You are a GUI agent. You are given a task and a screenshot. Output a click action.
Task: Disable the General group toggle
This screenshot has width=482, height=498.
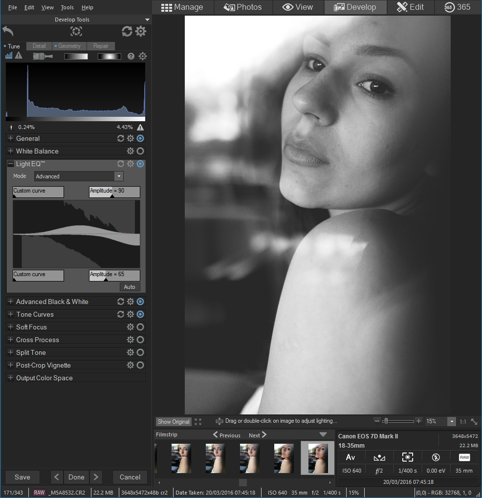140,138
